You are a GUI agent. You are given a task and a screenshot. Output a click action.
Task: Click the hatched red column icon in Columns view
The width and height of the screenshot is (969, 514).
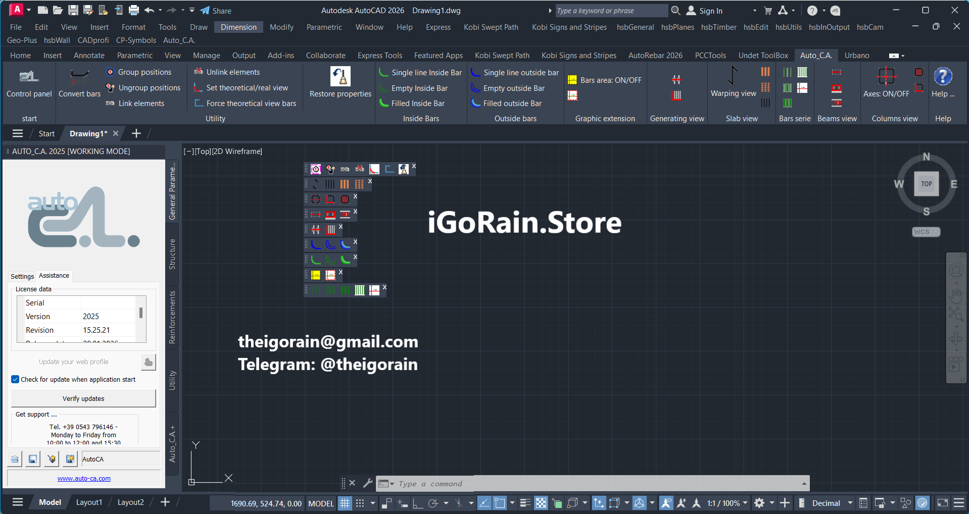point(918,72)
